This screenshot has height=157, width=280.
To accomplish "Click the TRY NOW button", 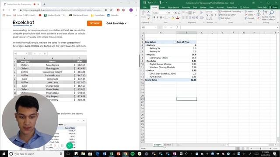I will click(94, 23).
